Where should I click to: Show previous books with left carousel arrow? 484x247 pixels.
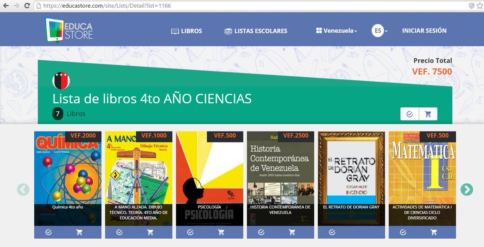click(x=23, y=189)
